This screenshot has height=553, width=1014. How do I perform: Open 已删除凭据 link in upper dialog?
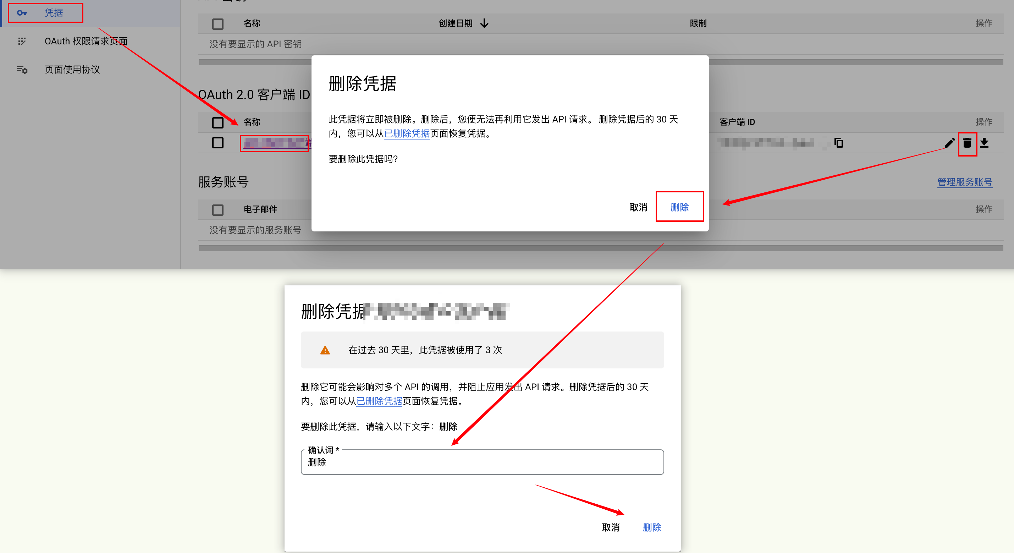pos(407,133)
